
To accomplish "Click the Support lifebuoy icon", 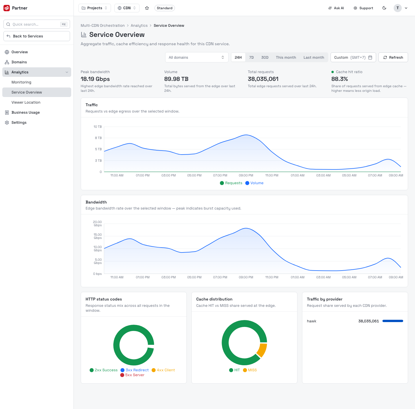I will [x=355, y=8].
